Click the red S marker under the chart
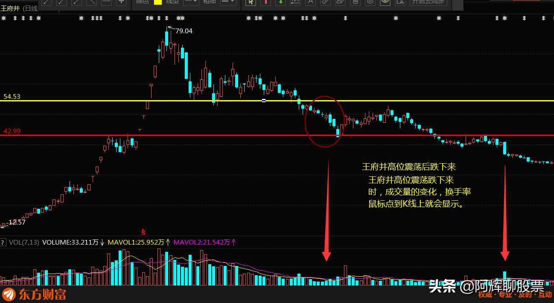The image size is (554, 303). pos(143,232)
